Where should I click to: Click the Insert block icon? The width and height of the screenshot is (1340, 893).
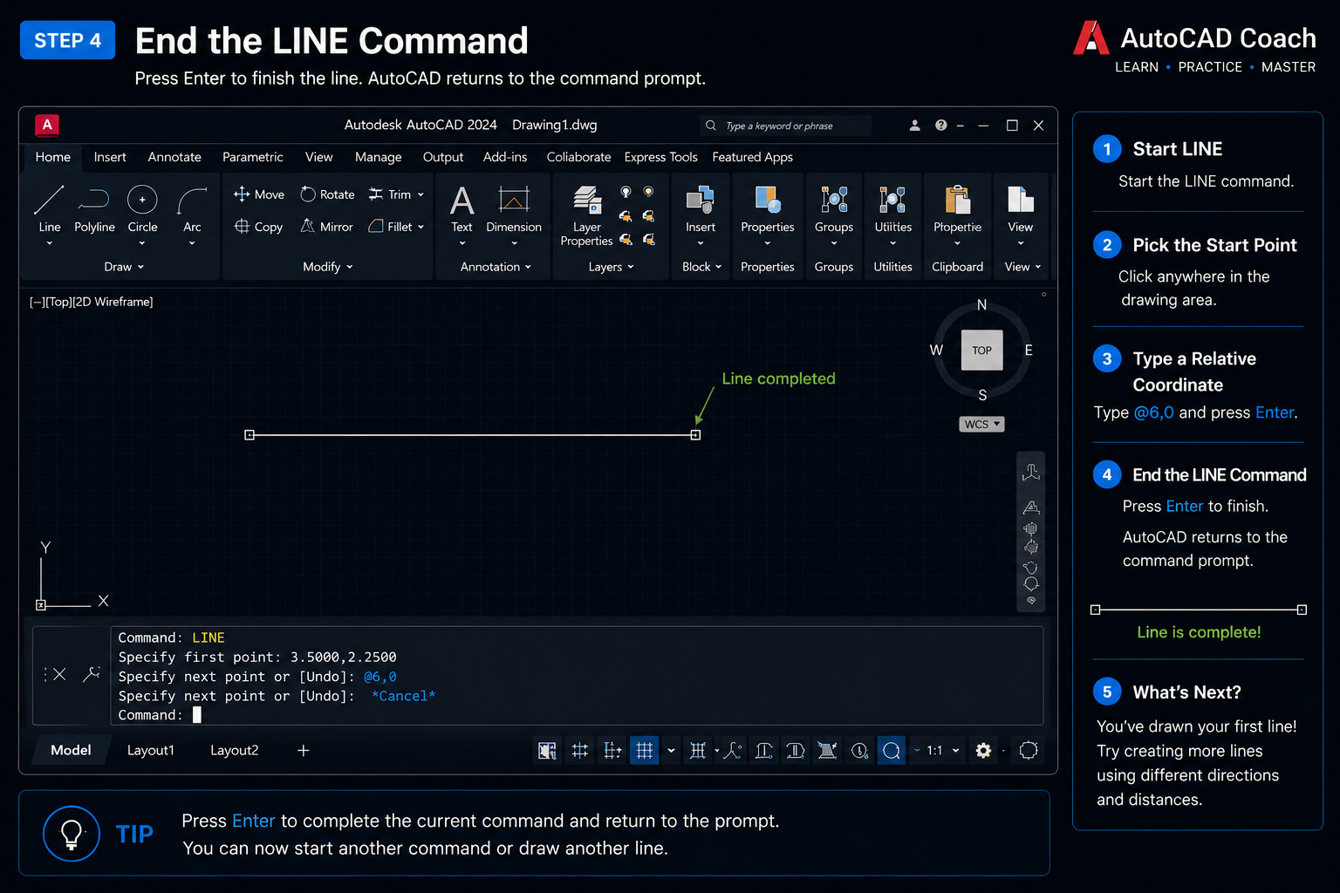point(700,200)
